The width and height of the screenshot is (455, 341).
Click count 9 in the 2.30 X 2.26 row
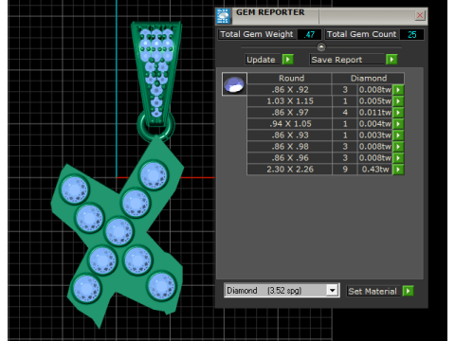[345, 170]
